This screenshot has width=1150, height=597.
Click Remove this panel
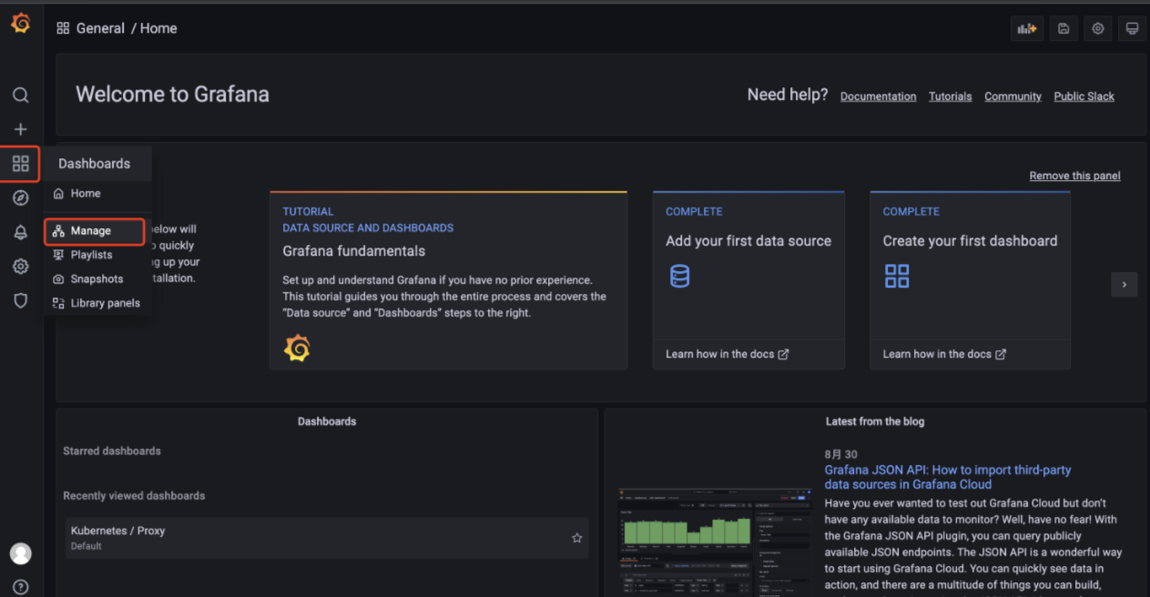tap(1074, 176)
